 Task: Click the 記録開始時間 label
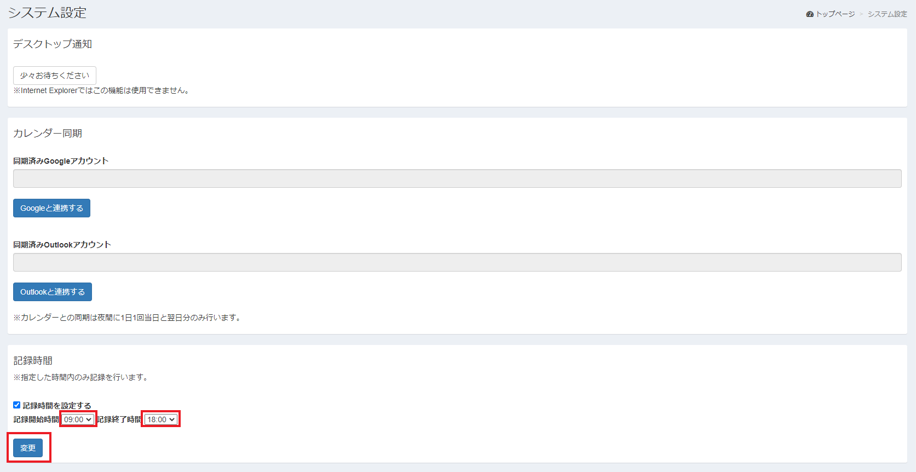pos(36,419)
